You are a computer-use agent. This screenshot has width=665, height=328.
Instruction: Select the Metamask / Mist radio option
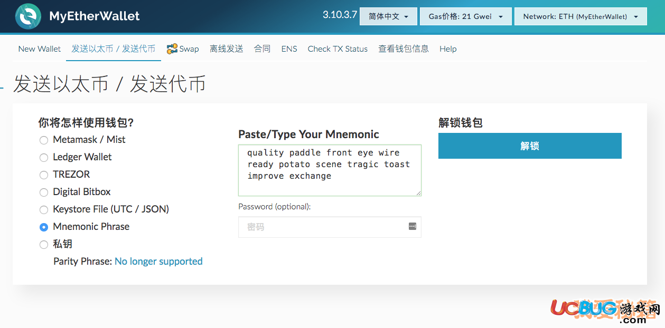44,140
